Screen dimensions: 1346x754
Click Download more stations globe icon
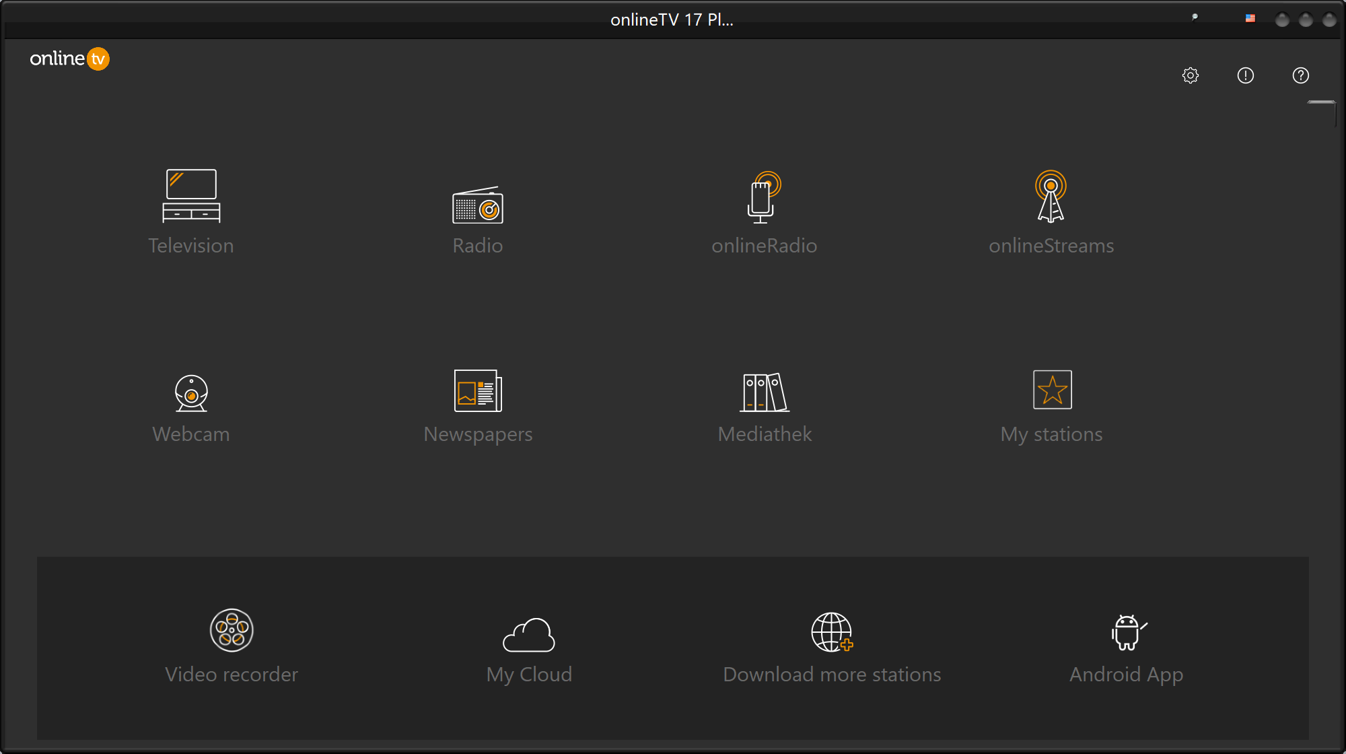coord(832,632)
